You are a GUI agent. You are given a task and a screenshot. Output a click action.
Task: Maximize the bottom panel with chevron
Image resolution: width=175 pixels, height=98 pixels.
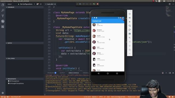click(166, 73)
